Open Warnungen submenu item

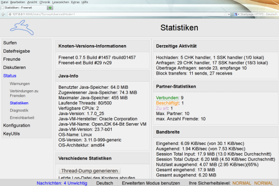[20, 84]
